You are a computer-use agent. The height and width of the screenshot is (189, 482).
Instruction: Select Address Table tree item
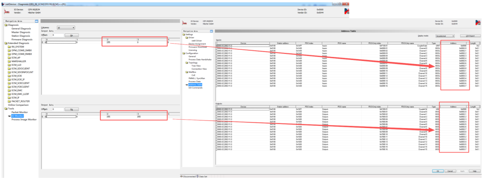click(x=195, y=84)
